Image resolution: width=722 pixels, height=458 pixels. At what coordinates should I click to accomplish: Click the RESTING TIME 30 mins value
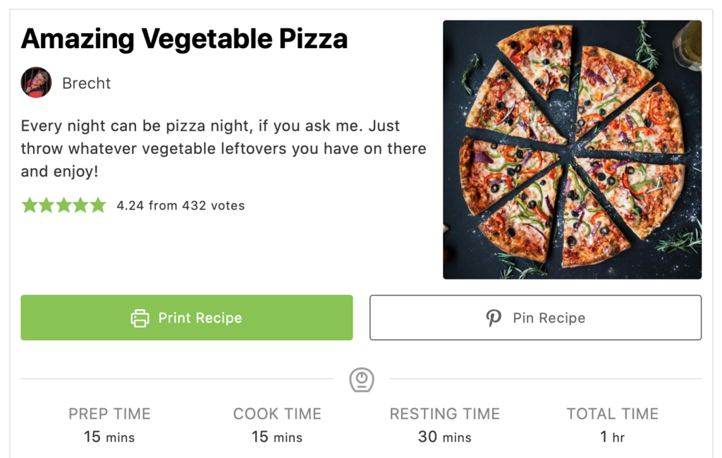coord(444,436)
